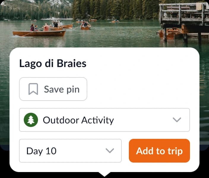Click the green pine tree category icon
The image size is (209, 178).
pos(31,120)
